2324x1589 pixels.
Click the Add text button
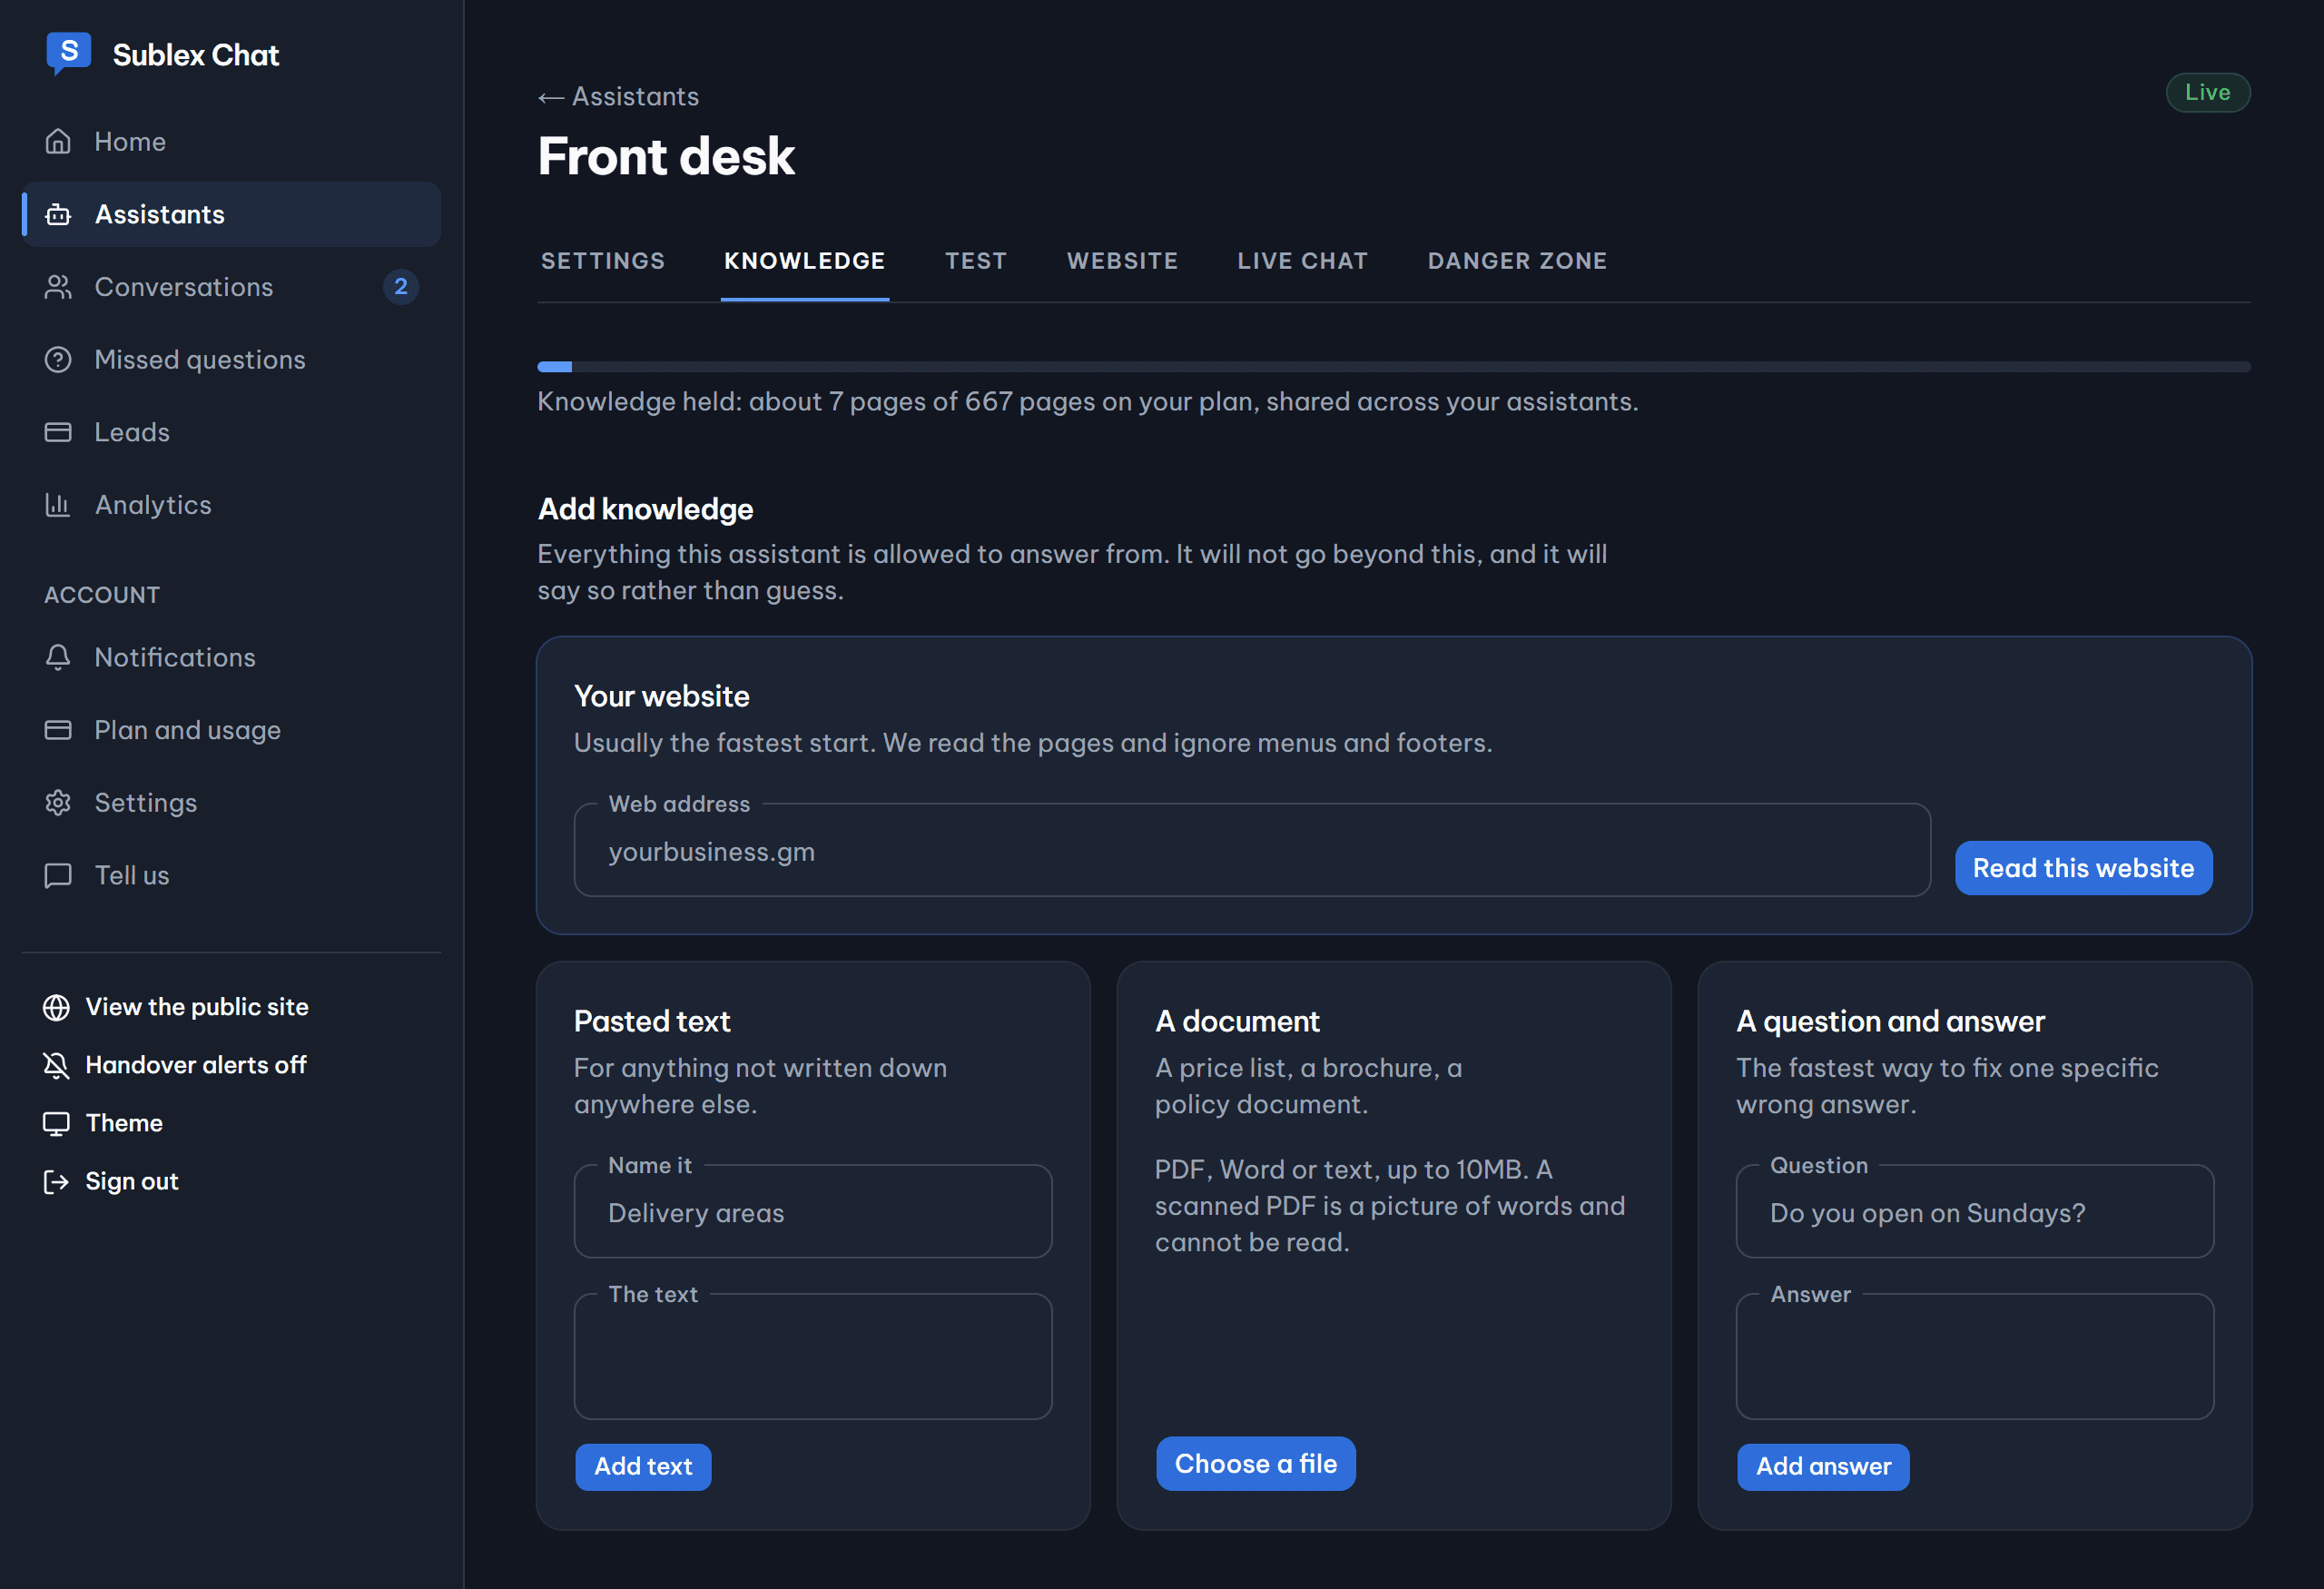point(643,1466)
